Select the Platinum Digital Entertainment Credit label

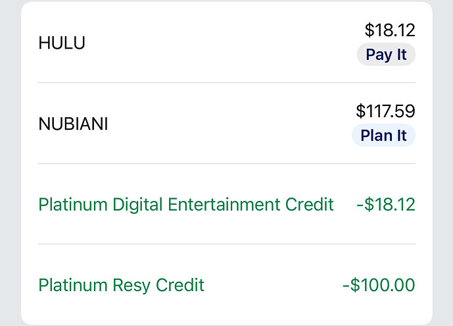click(x=186, y=204)
